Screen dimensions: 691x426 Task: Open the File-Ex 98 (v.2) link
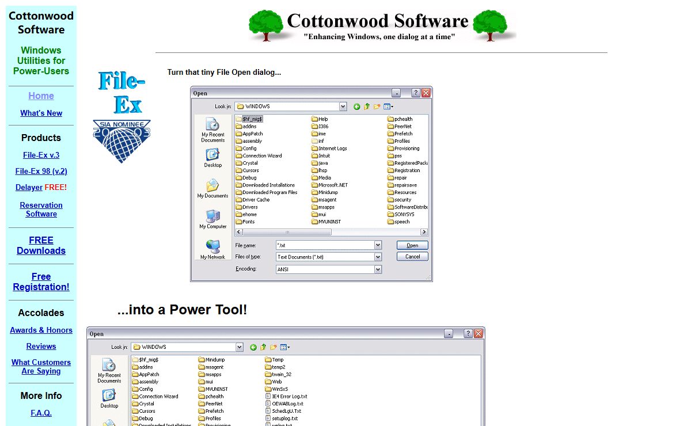pyautogui.click(x=41, y=171)
